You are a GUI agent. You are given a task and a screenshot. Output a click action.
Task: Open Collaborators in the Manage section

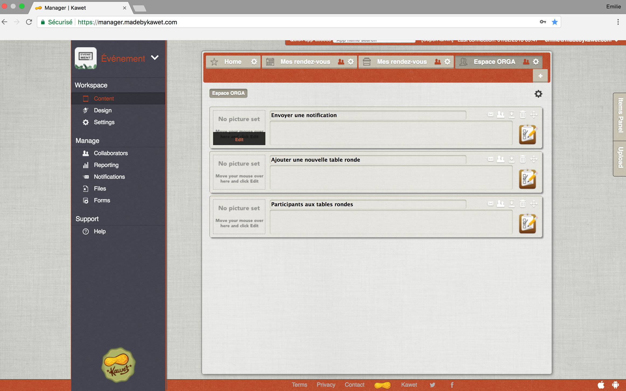pyautogui.click(x=111, y=153)
